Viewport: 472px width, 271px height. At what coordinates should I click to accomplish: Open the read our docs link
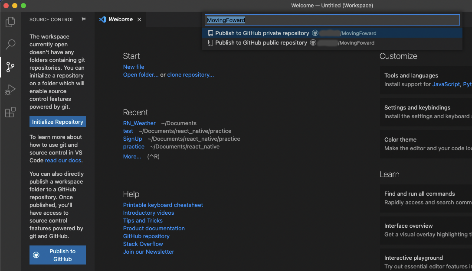63,161
